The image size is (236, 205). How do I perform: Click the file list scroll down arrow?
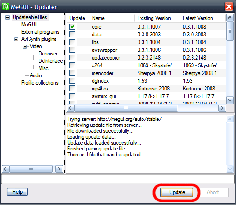[x=230, y=100]
